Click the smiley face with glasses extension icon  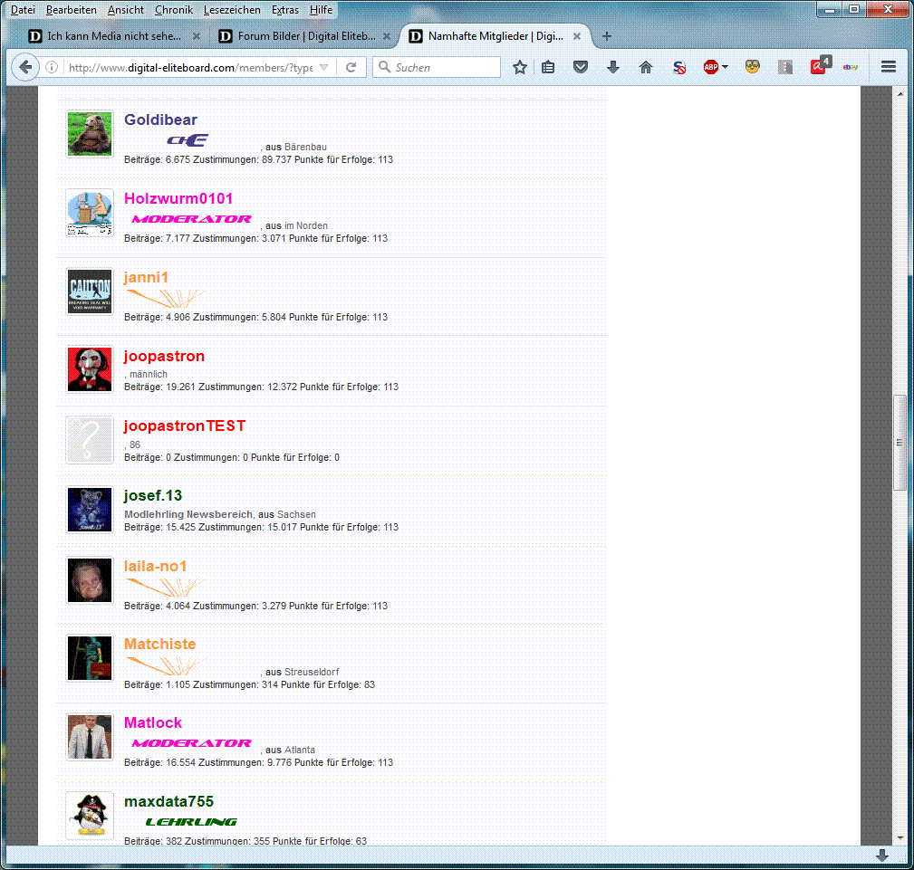coord(753,67)
